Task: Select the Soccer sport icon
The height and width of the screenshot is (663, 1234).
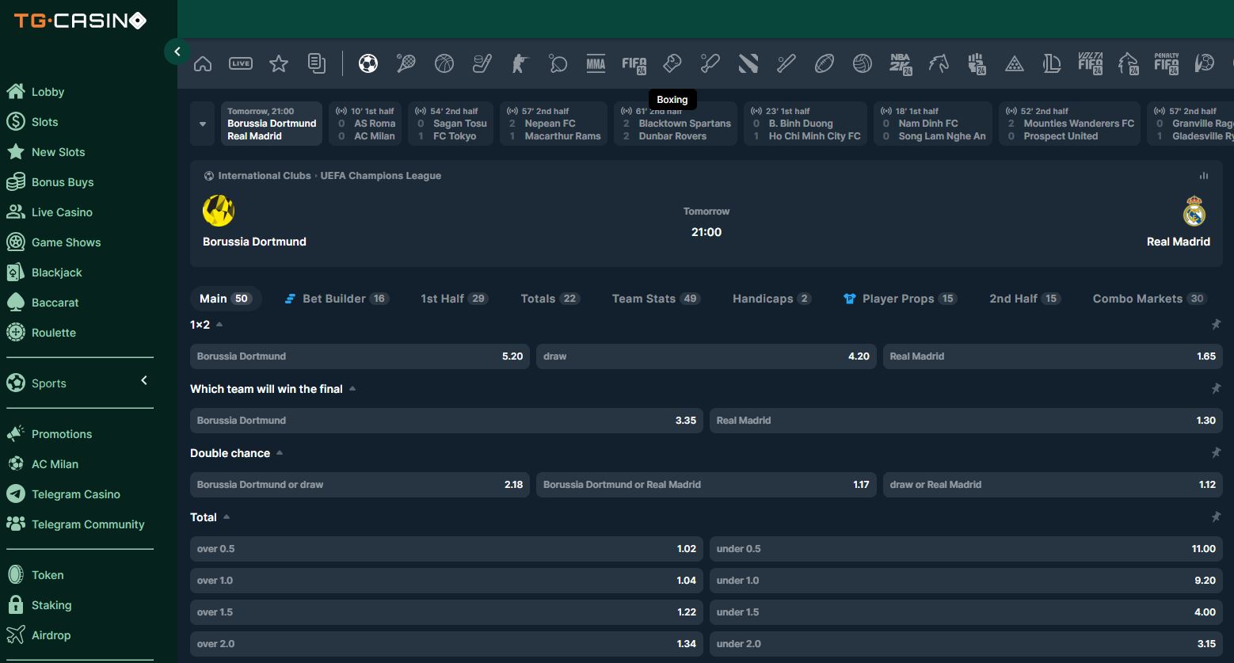Action: pos(368,63)
